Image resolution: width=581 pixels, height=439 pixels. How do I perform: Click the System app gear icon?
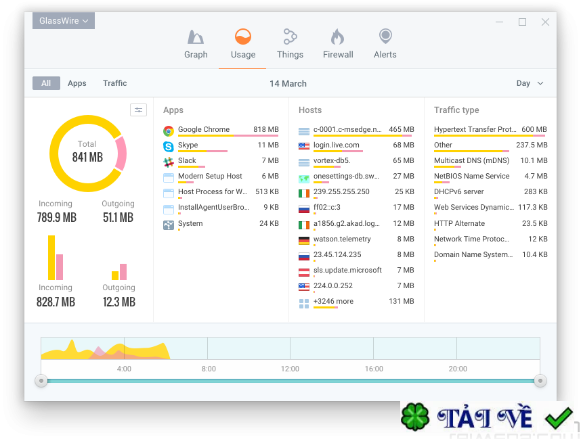(x=169, y=225)
